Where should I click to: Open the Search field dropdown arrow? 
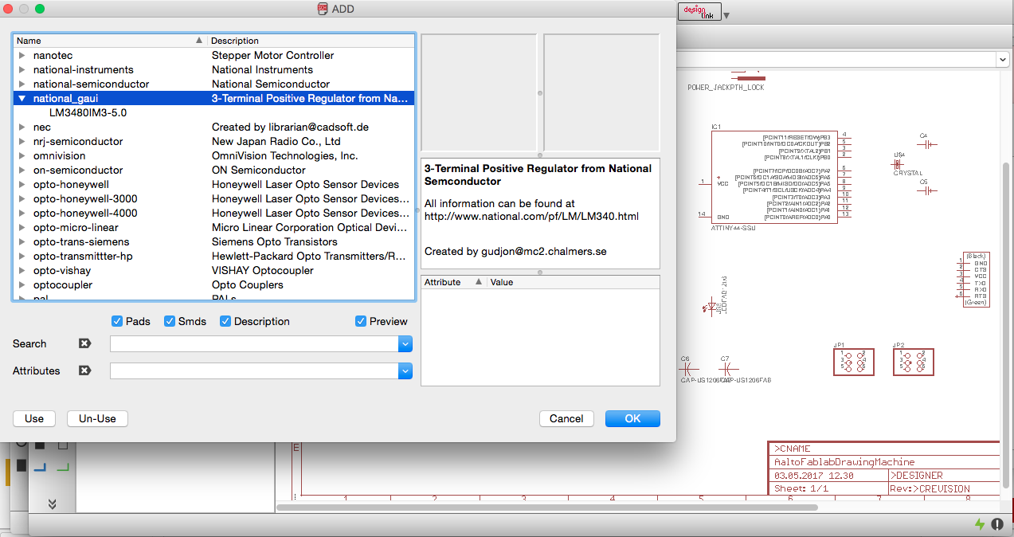coord(405,343)
